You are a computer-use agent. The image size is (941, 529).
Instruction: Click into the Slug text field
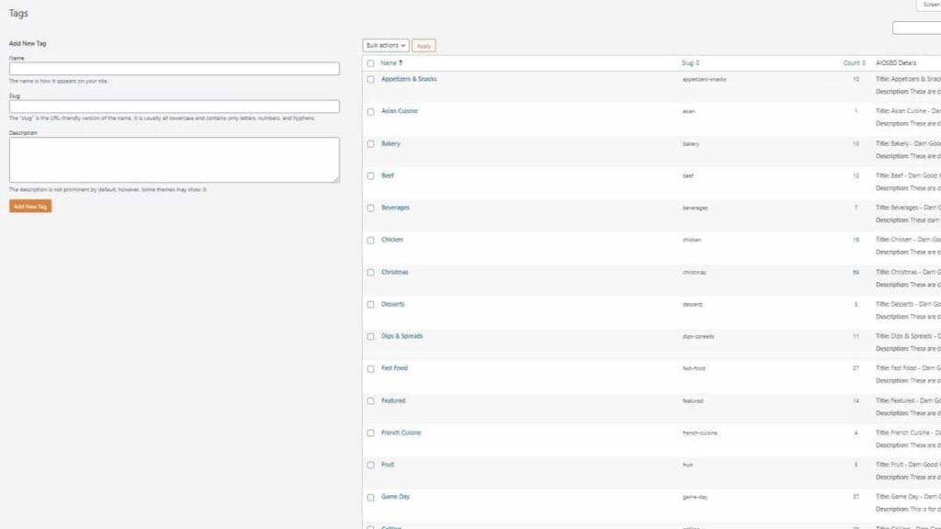pos(174,107)
